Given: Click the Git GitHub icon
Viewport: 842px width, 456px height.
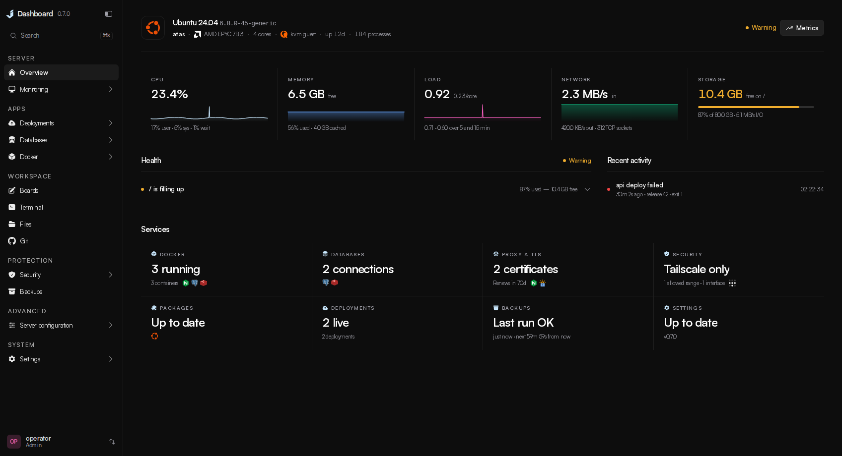Looking at the screenshot, I should coord(12,241).
